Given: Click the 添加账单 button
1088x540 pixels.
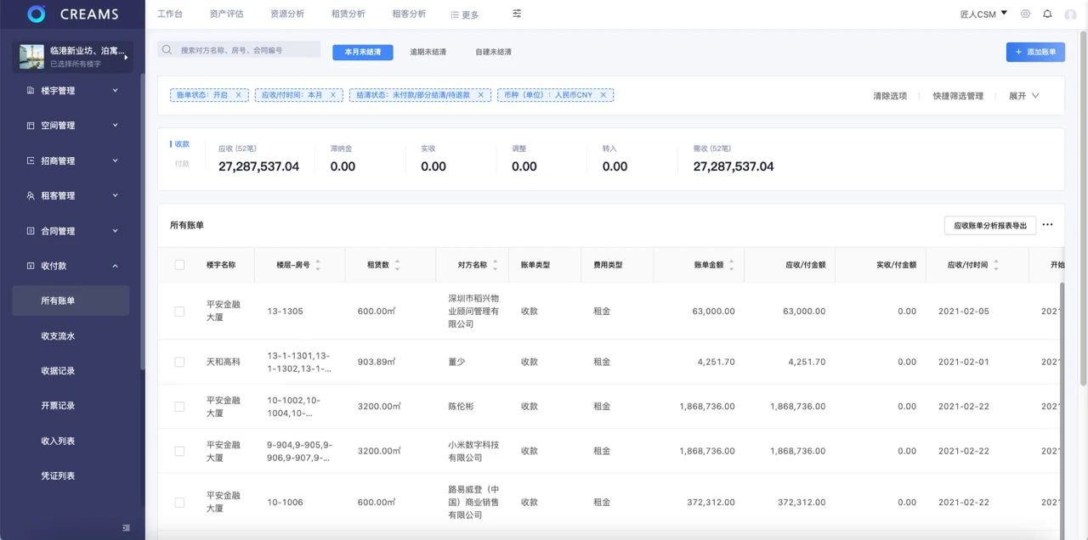Looking at the screenshot, I should point(1035,52).
